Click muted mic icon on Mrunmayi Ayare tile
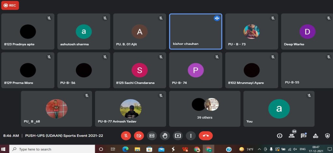 click(x=273, y=57)
